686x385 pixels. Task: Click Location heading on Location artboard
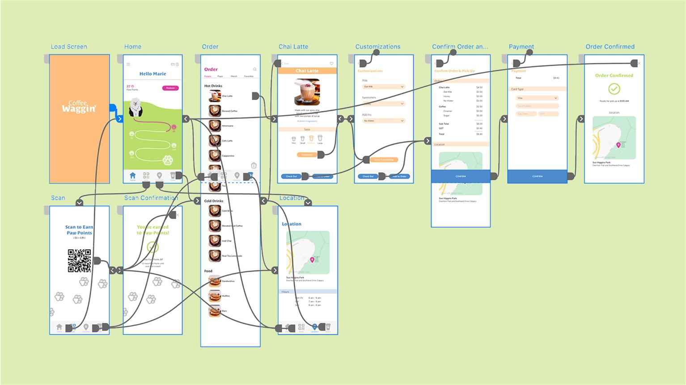pyautogui.click(x=292, y=224)
